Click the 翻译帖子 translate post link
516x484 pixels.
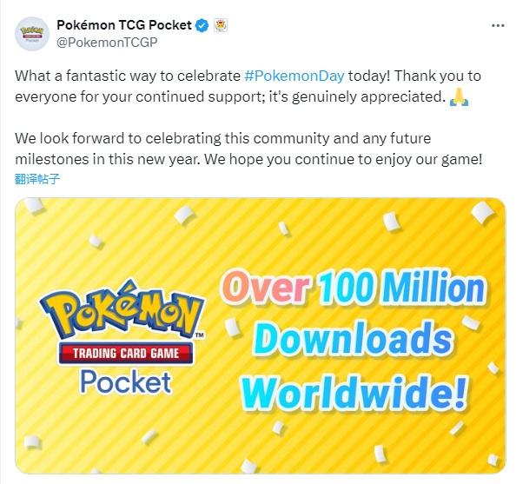37,179
